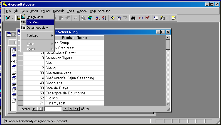
Task: Select the Filo Mix cell
Action: point(74,98)
